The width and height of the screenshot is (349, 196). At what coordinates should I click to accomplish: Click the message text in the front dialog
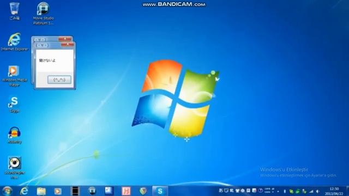(47, 60)
